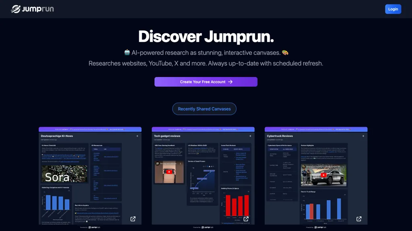
Task: Click the "Nothing Phone 2A Specs" chart heading
Action: (x=230, y=188)
